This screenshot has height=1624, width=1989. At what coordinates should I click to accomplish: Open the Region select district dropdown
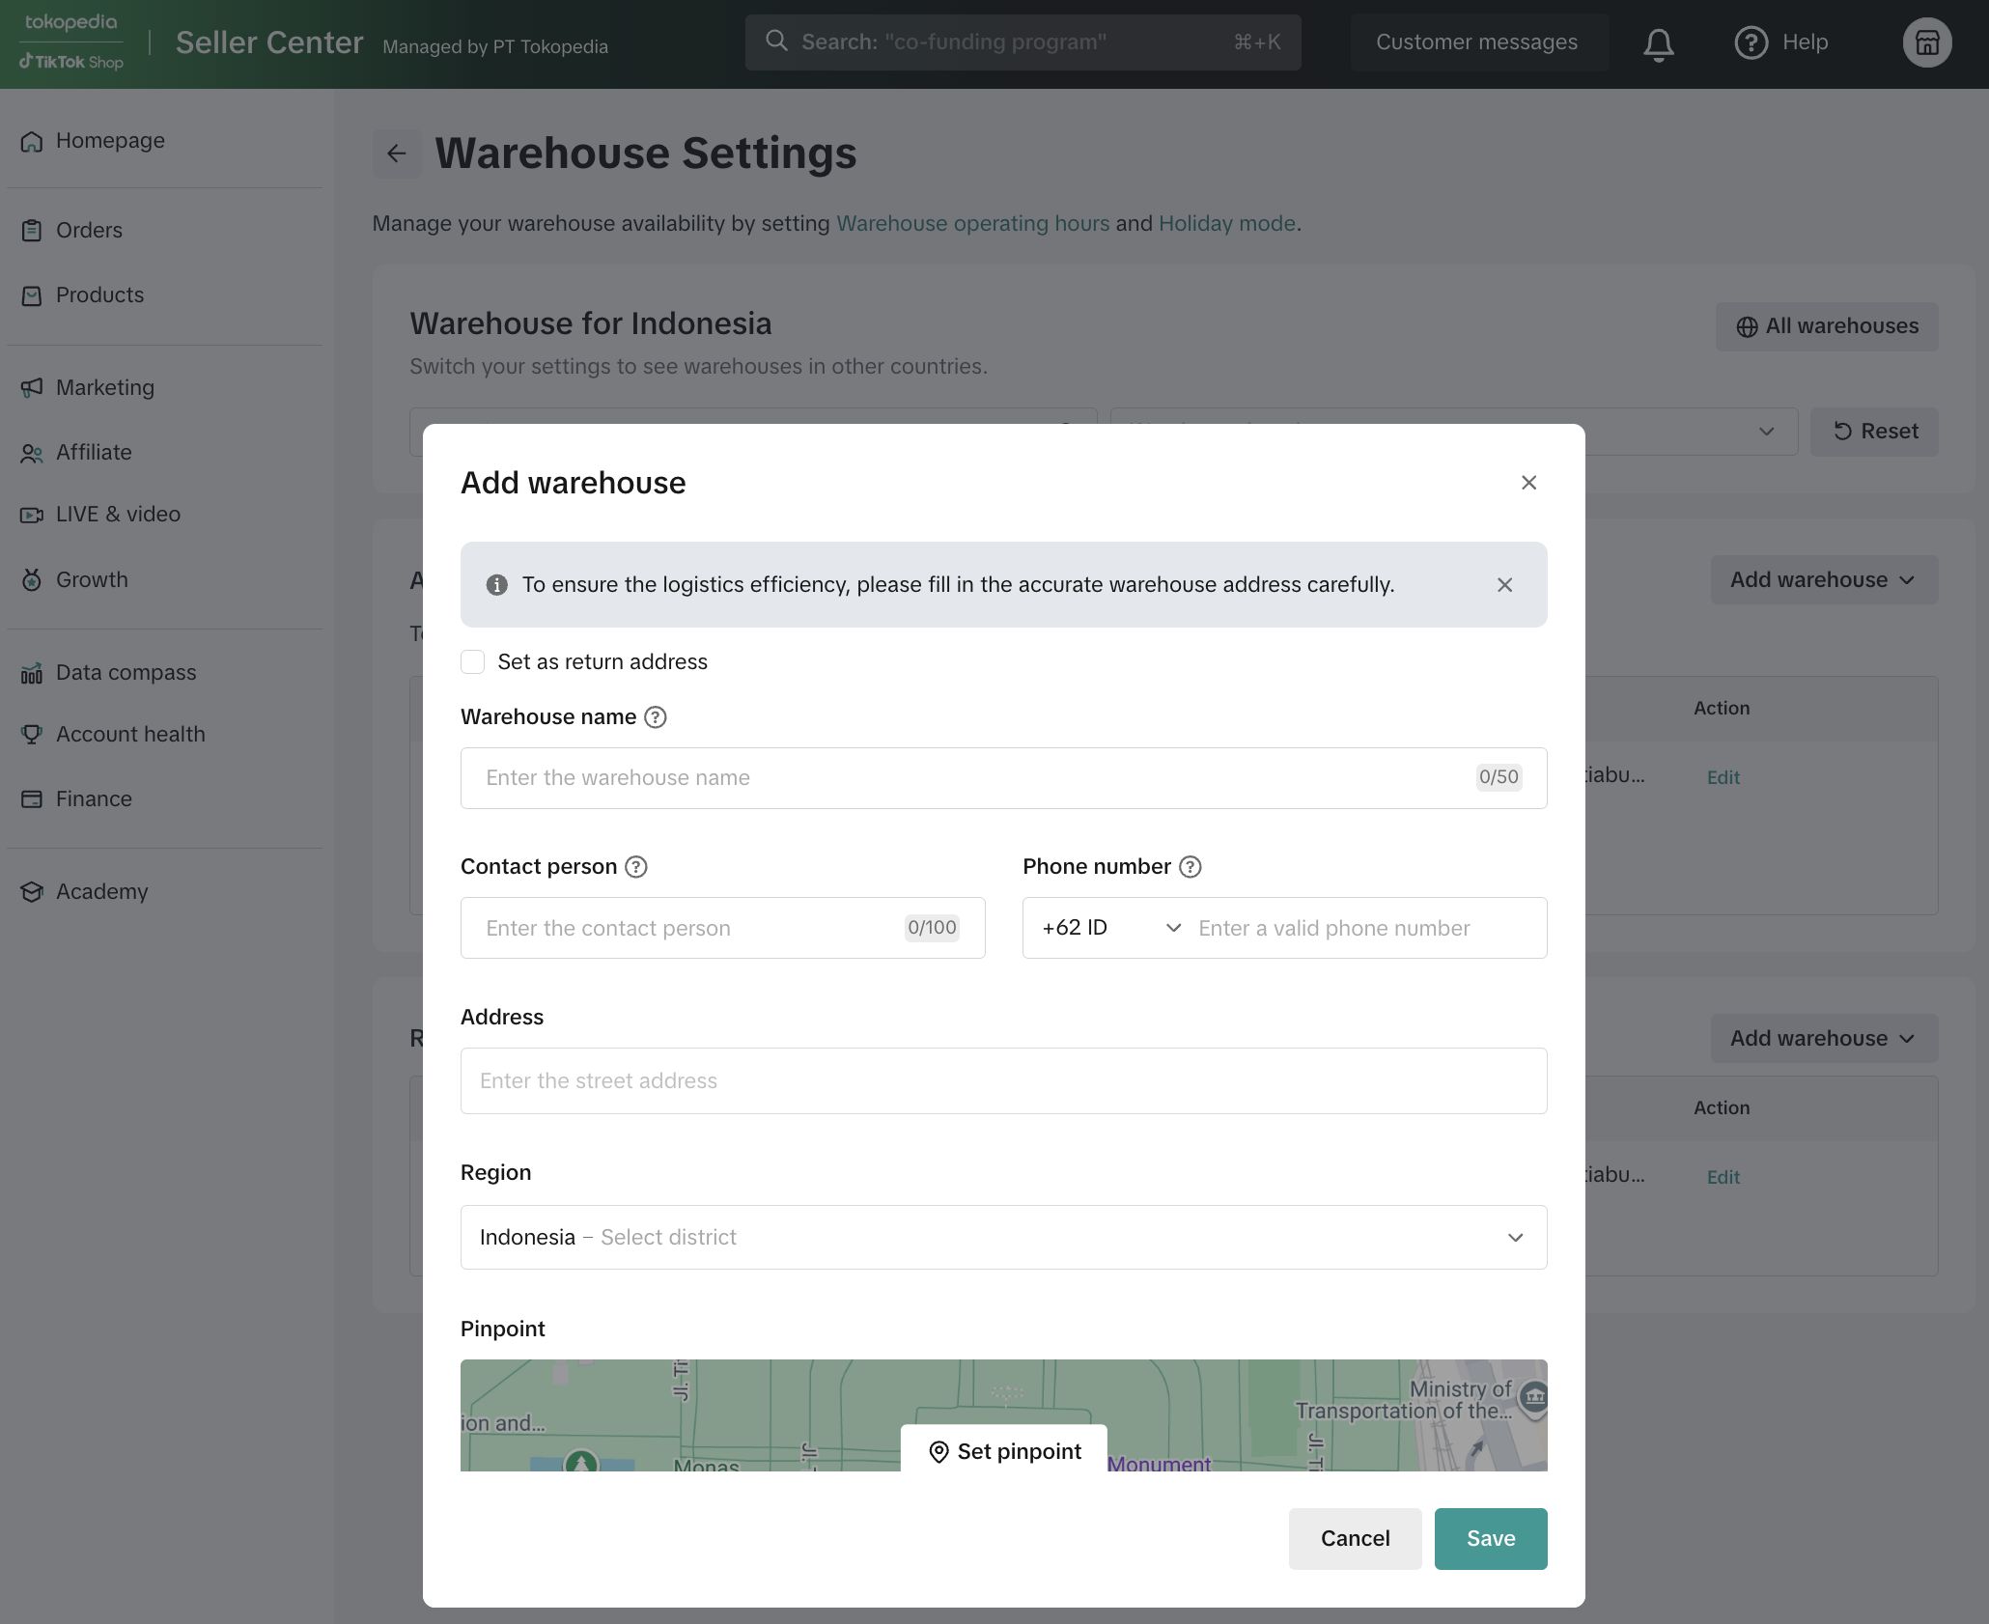[x=1003, y=1238]
